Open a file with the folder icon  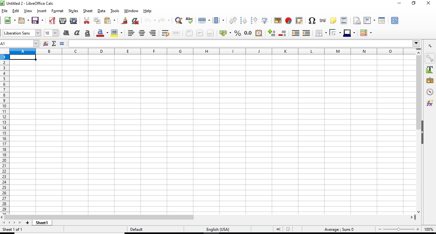[x=22, y=20]
